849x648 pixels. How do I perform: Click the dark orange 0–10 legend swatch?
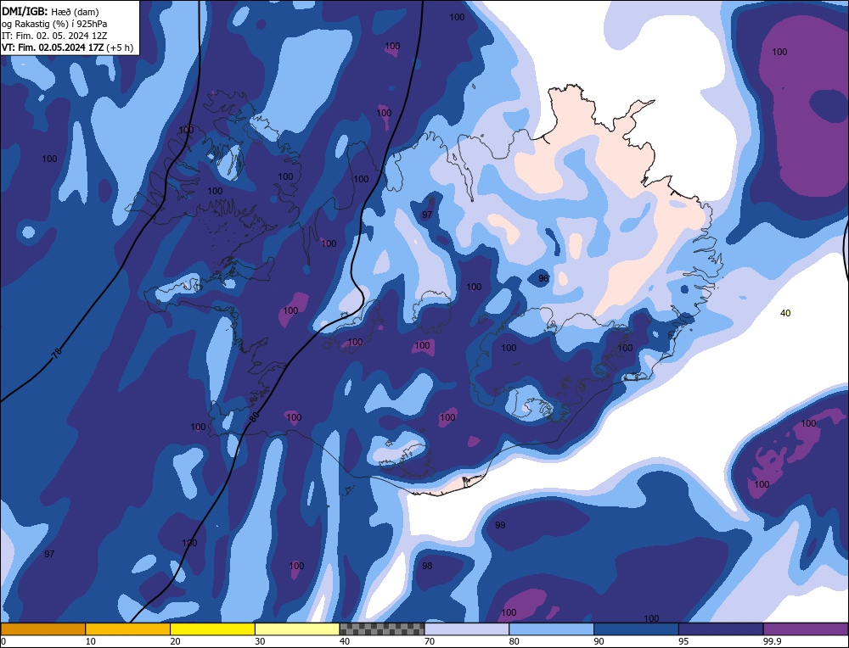(42, 628)
